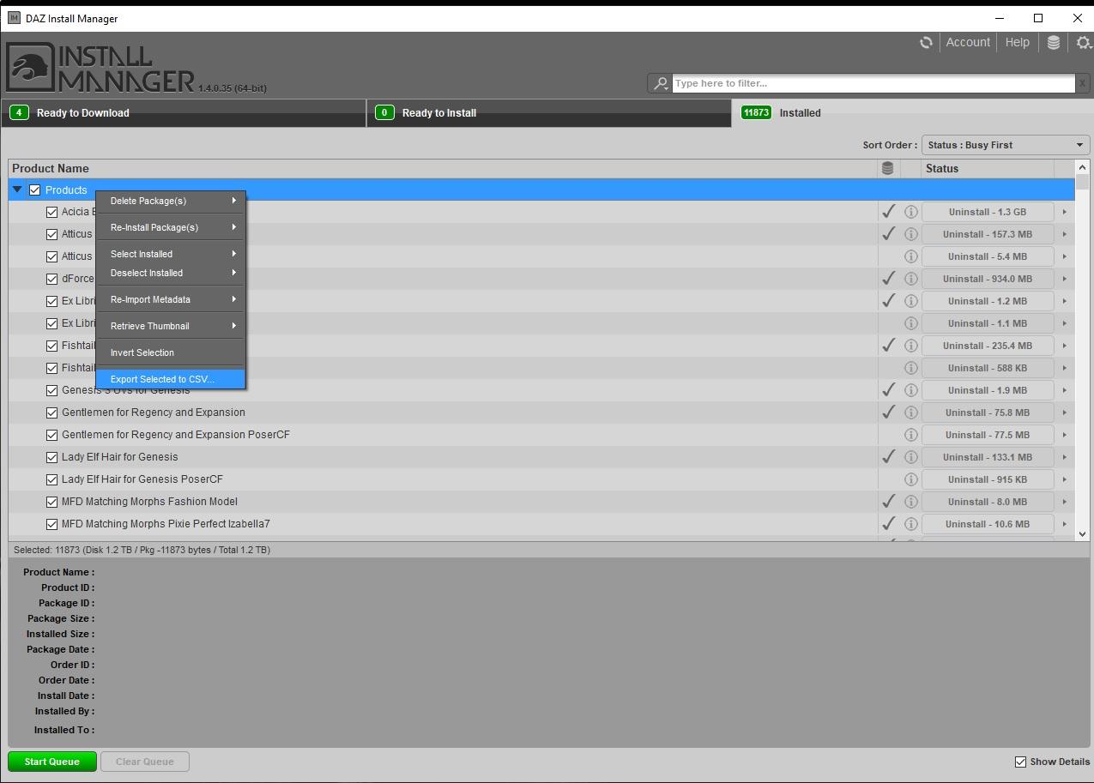1094x783 pixels.
Task: Sort by the Product Name column header
Action: click(443, 168)
